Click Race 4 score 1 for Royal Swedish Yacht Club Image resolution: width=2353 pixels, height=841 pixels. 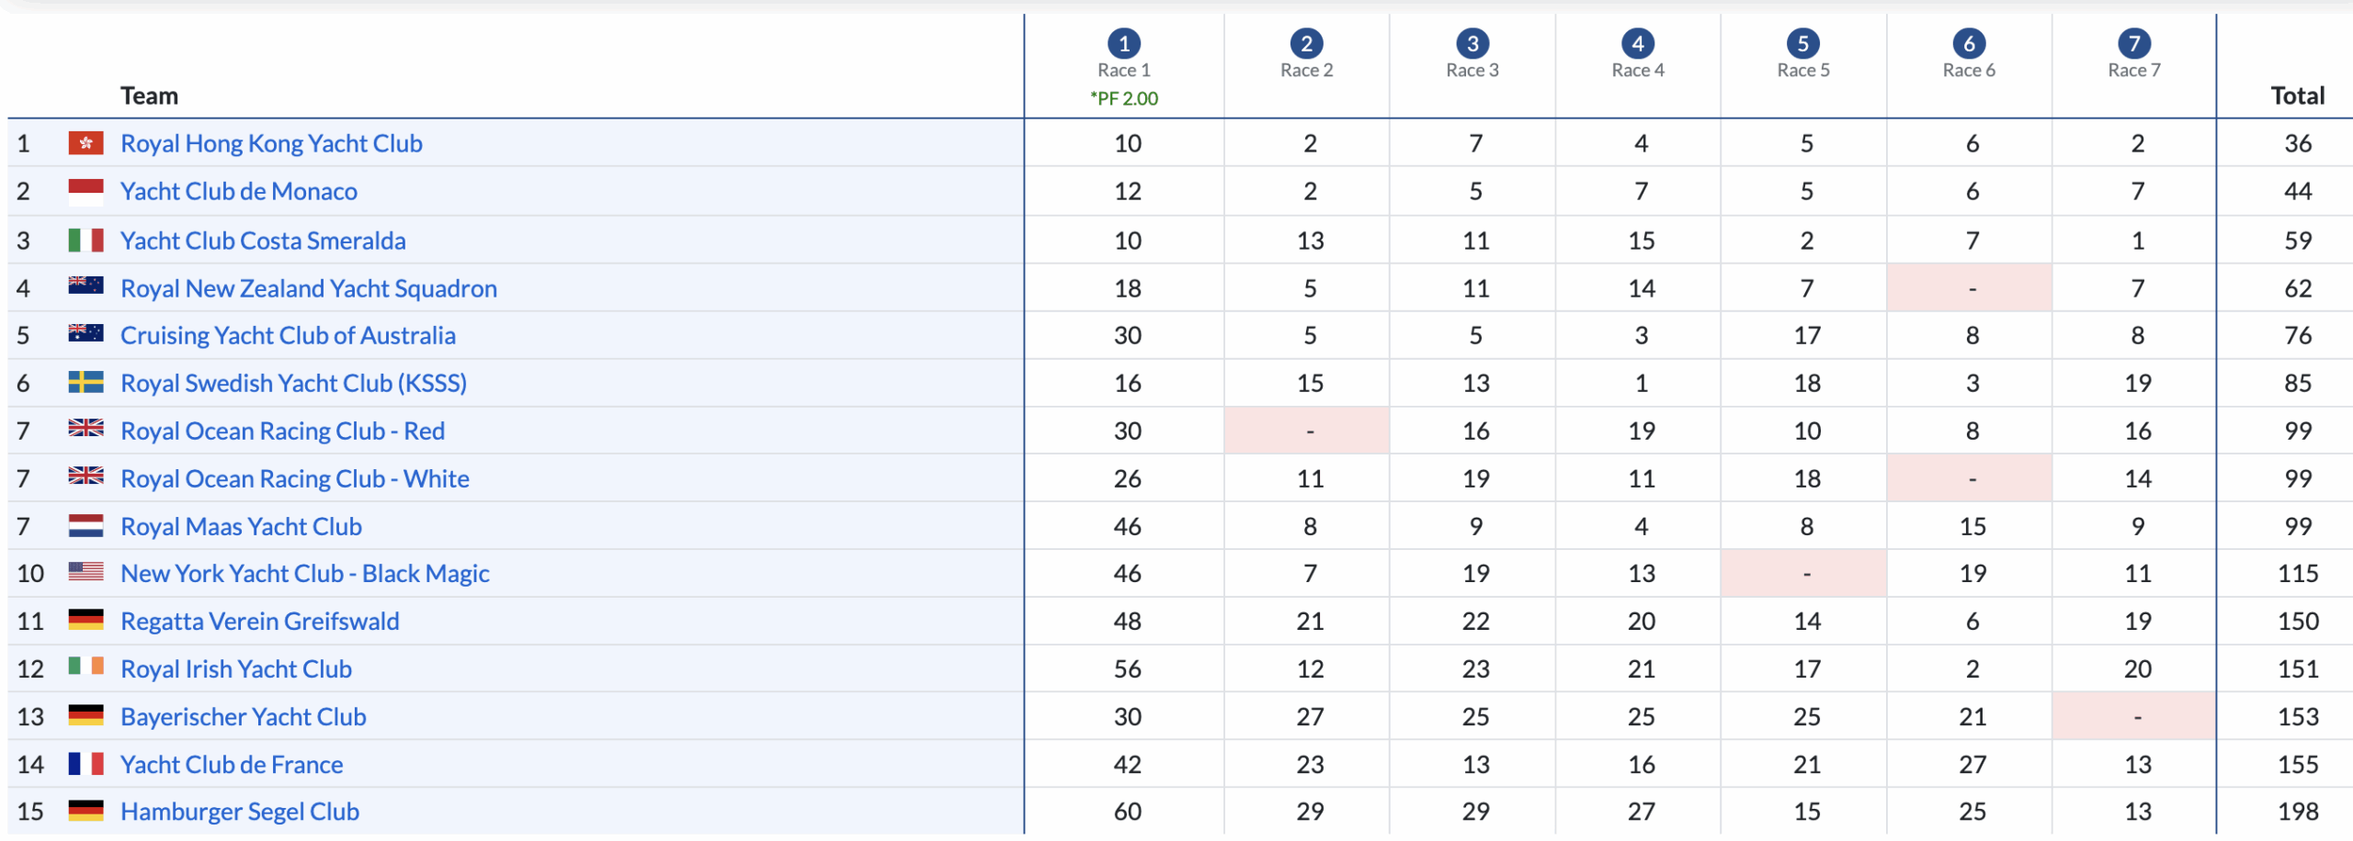tap(1642, 384)
